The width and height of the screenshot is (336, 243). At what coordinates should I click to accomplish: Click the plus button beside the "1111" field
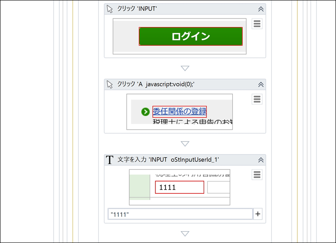tap(258, 214)
